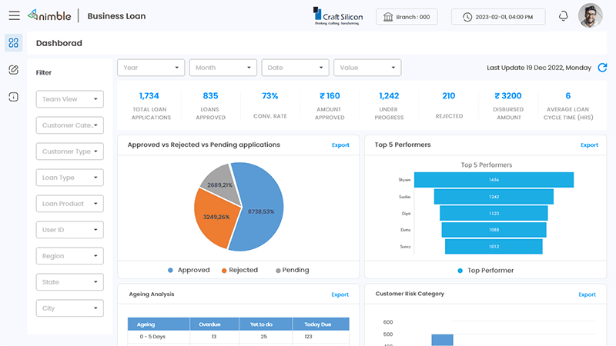Expand the State filter
This screenshot has width=616, height=346.
pos(70,282)
